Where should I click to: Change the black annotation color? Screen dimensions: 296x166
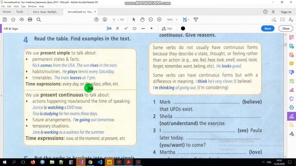[183, 29]
